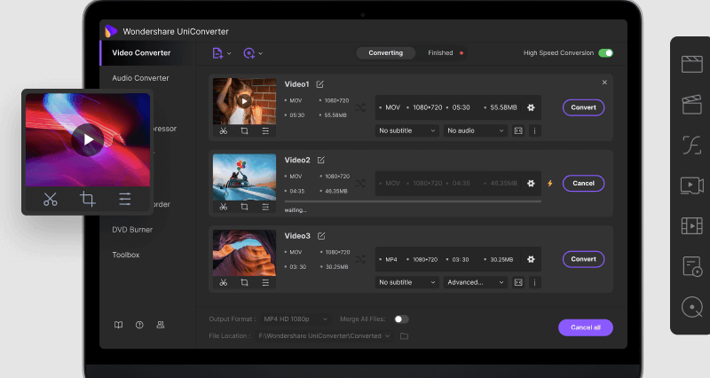The image size is (710, 378).
Task: Cancel the Video2 conversion
Action: [583, 184]
